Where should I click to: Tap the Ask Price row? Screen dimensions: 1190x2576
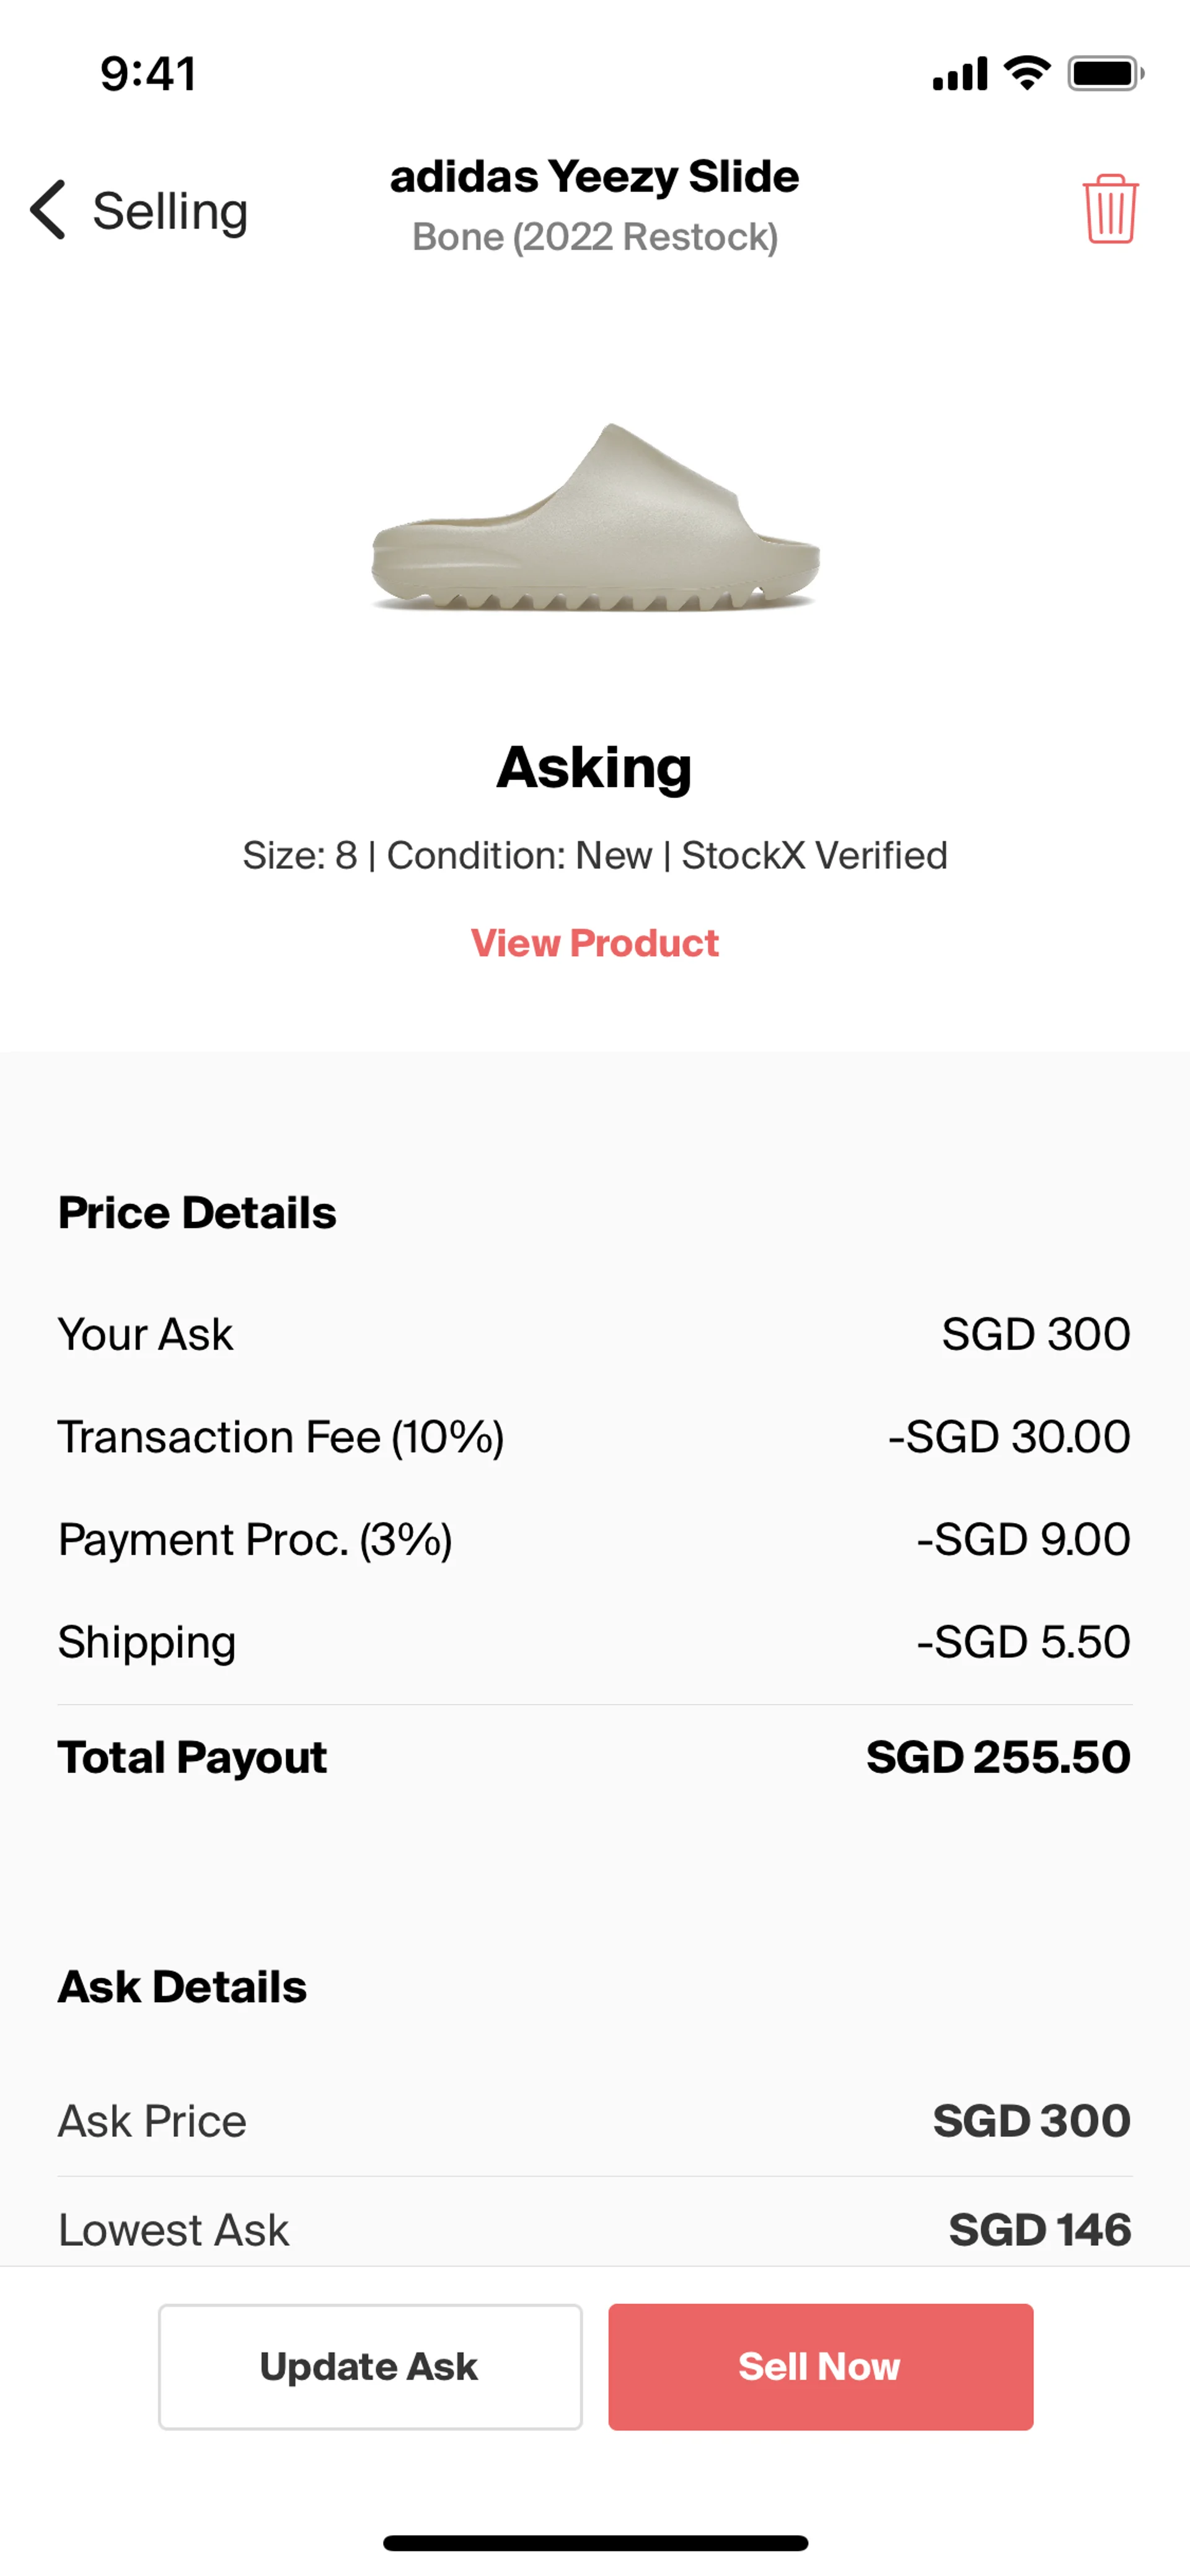click(x=595, y=2120)
